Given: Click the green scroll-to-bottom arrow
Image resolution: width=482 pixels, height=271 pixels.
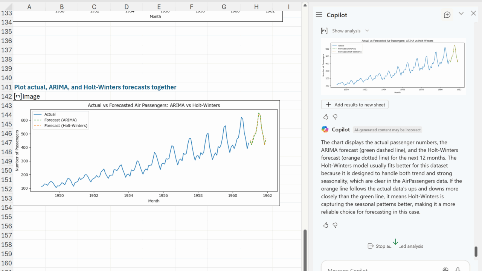Looking at the screenshot, I should 395,242.
